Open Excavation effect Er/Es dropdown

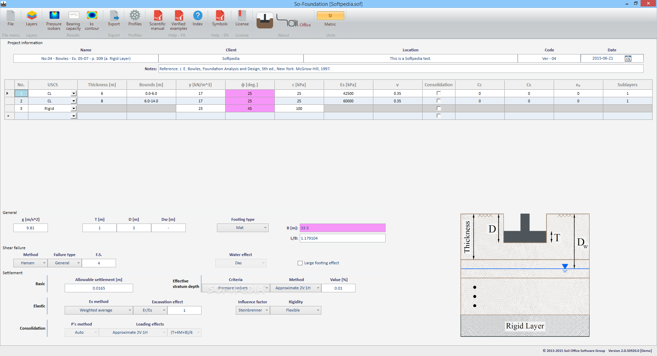[150, 310]
